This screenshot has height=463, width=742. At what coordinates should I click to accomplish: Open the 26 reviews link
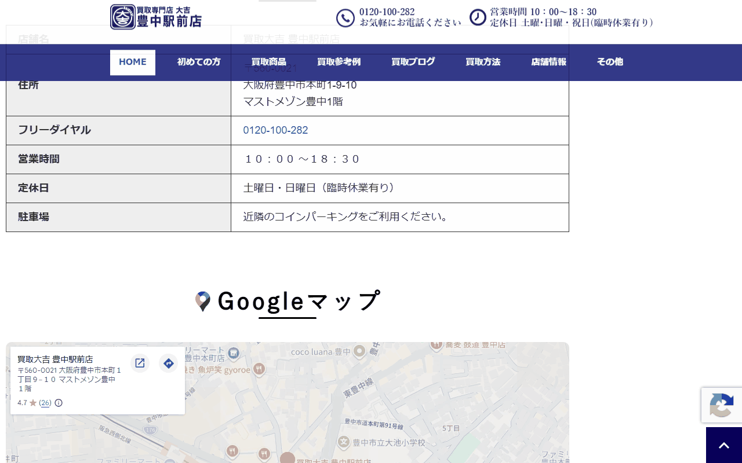(45, 403)
